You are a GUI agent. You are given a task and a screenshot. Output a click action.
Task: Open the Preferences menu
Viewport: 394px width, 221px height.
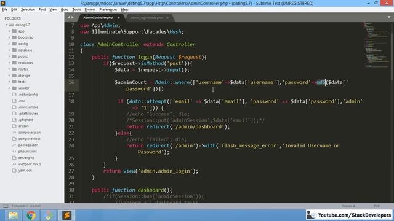pyautogui.click(x=108, y=10)
